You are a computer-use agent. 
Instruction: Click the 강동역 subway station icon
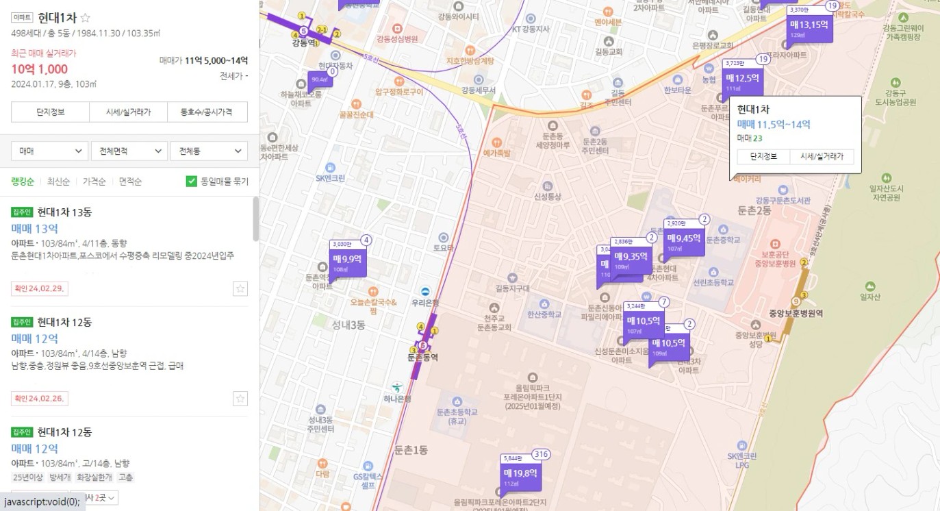click(303, 31)
